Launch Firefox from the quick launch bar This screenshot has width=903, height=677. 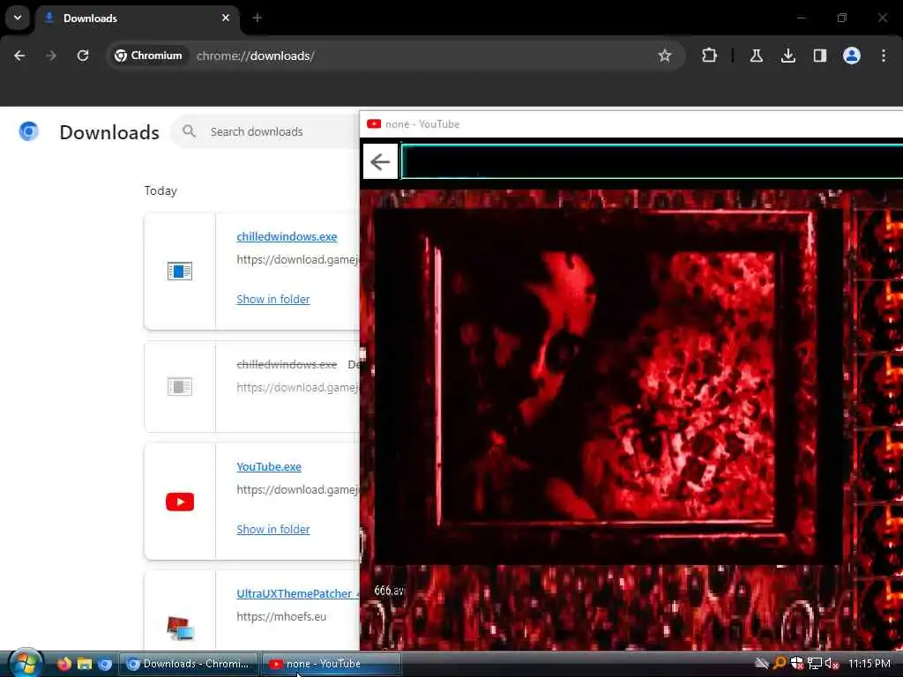63,664
